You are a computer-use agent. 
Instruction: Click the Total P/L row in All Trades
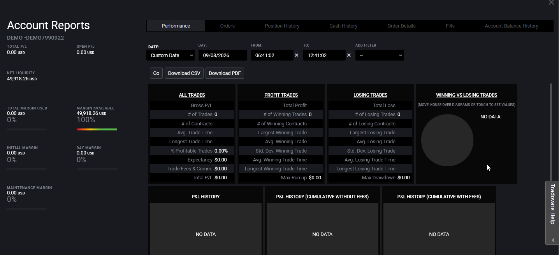point(192,178)
